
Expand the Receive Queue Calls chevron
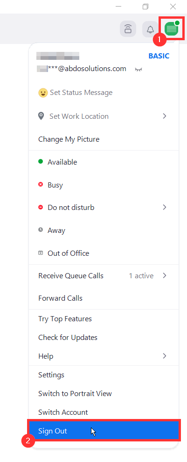(x=165, y=275)
